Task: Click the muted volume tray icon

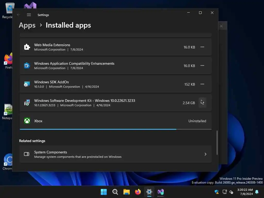Action: point(231,192)
